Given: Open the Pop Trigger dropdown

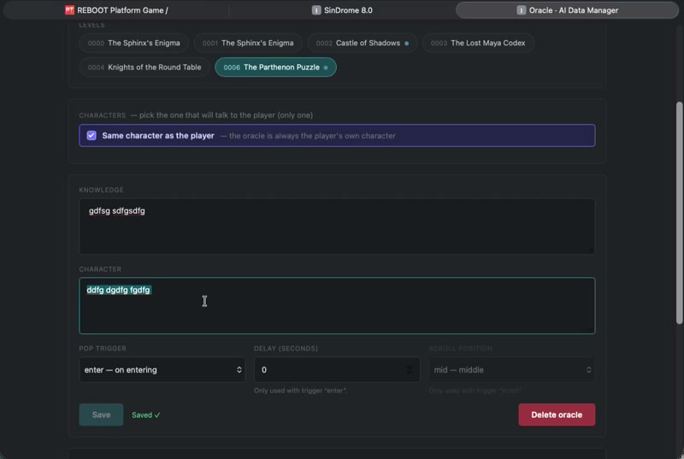Looking at the screenshot, I should pos(162,369).
